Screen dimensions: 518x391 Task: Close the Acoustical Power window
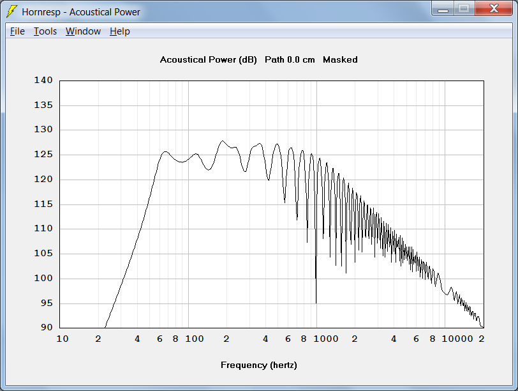tap(494, 8)
